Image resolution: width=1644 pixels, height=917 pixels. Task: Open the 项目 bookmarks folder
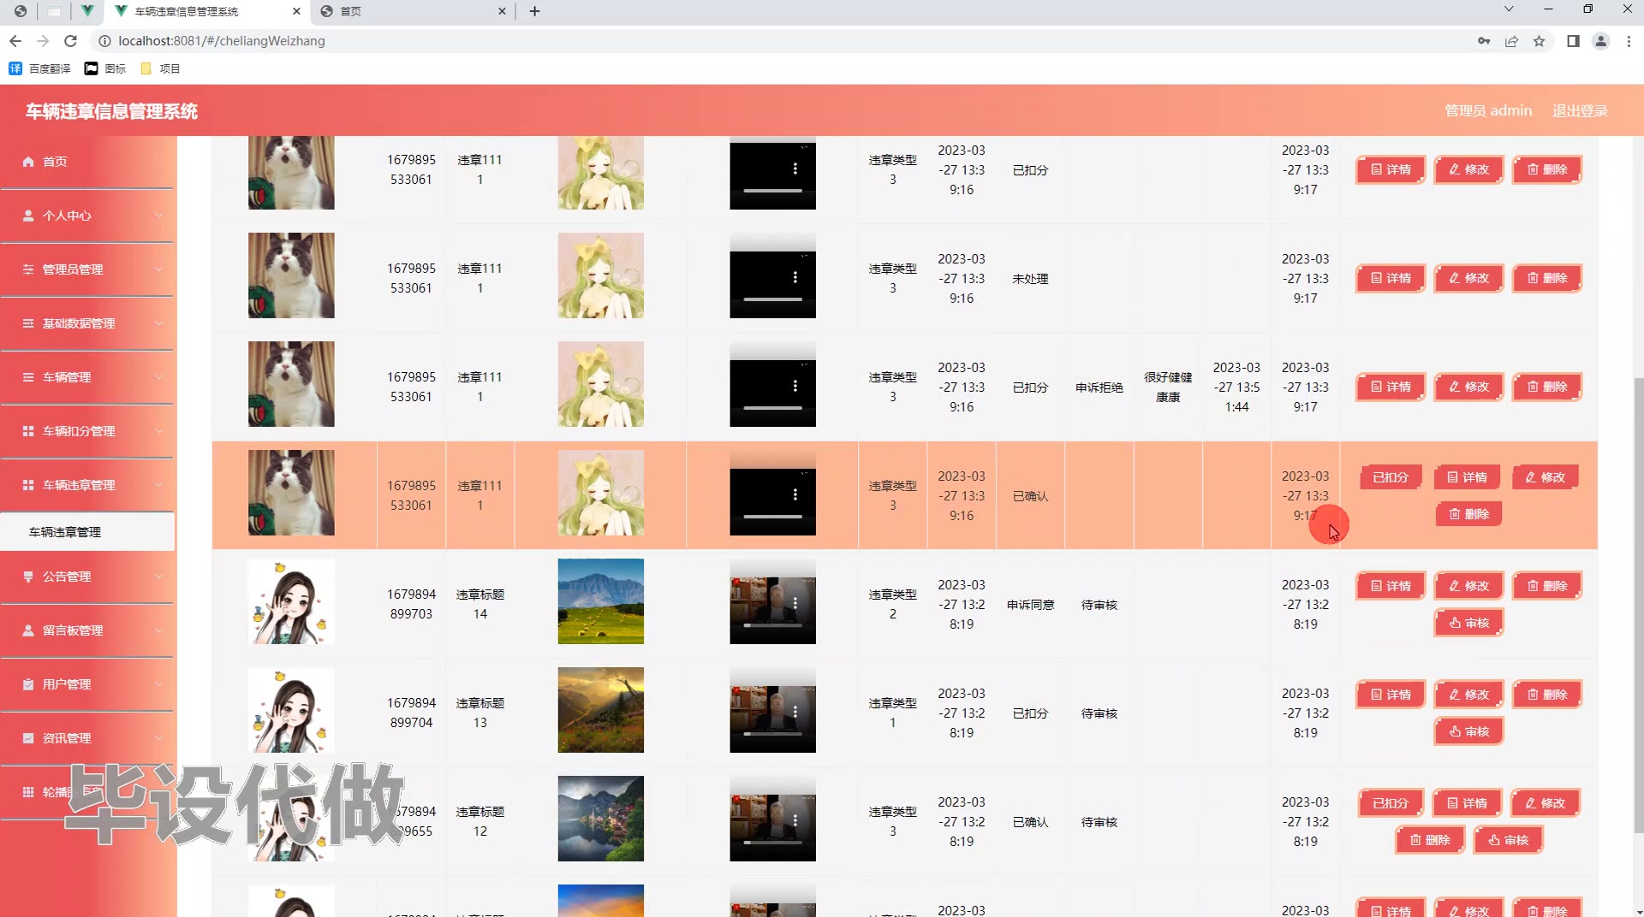coord(160,68)
